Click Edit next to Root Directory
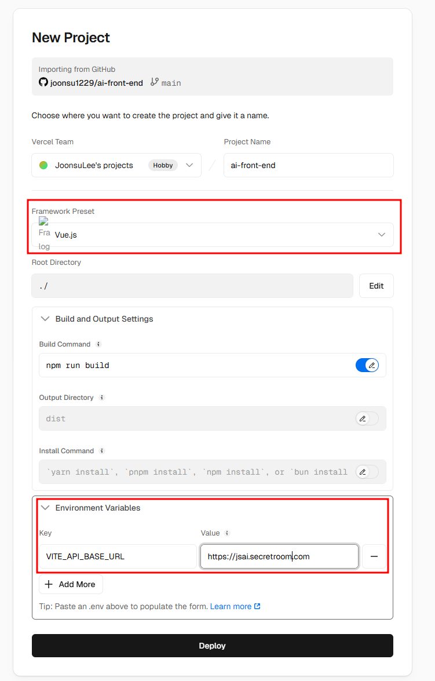 (376, 286)
